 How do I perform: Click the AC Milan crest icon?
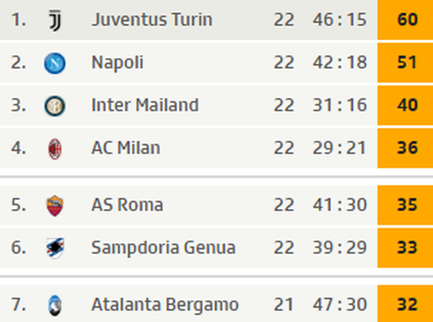[55, 149]
